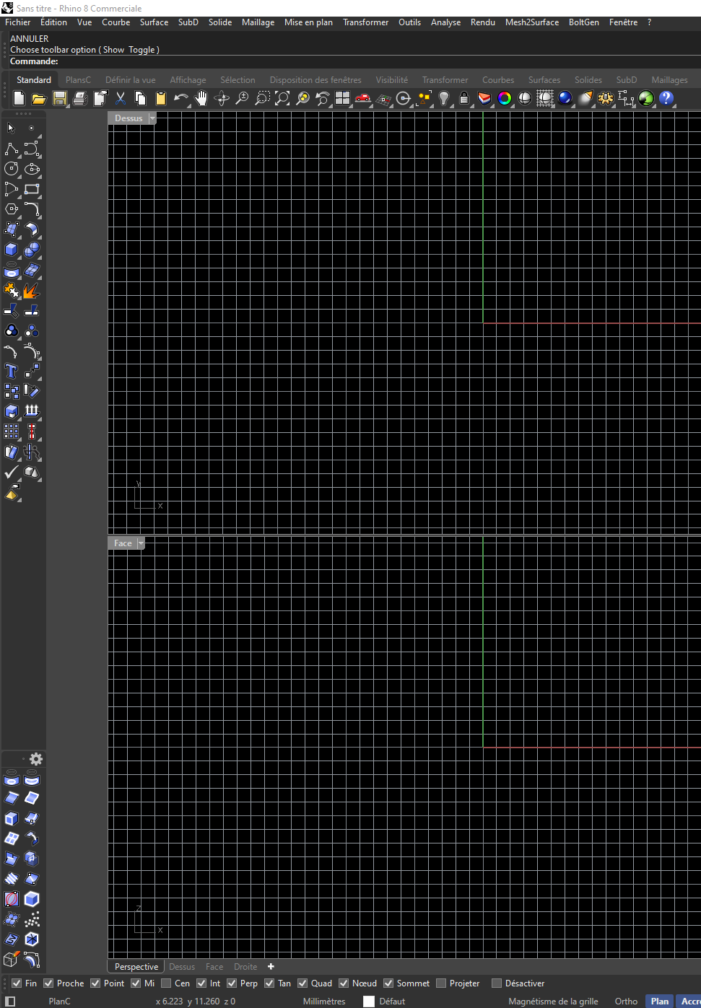Toggle Ortho mode in status bar
The width and height of the screenshot is (701, 1008).
[626, 1002]
